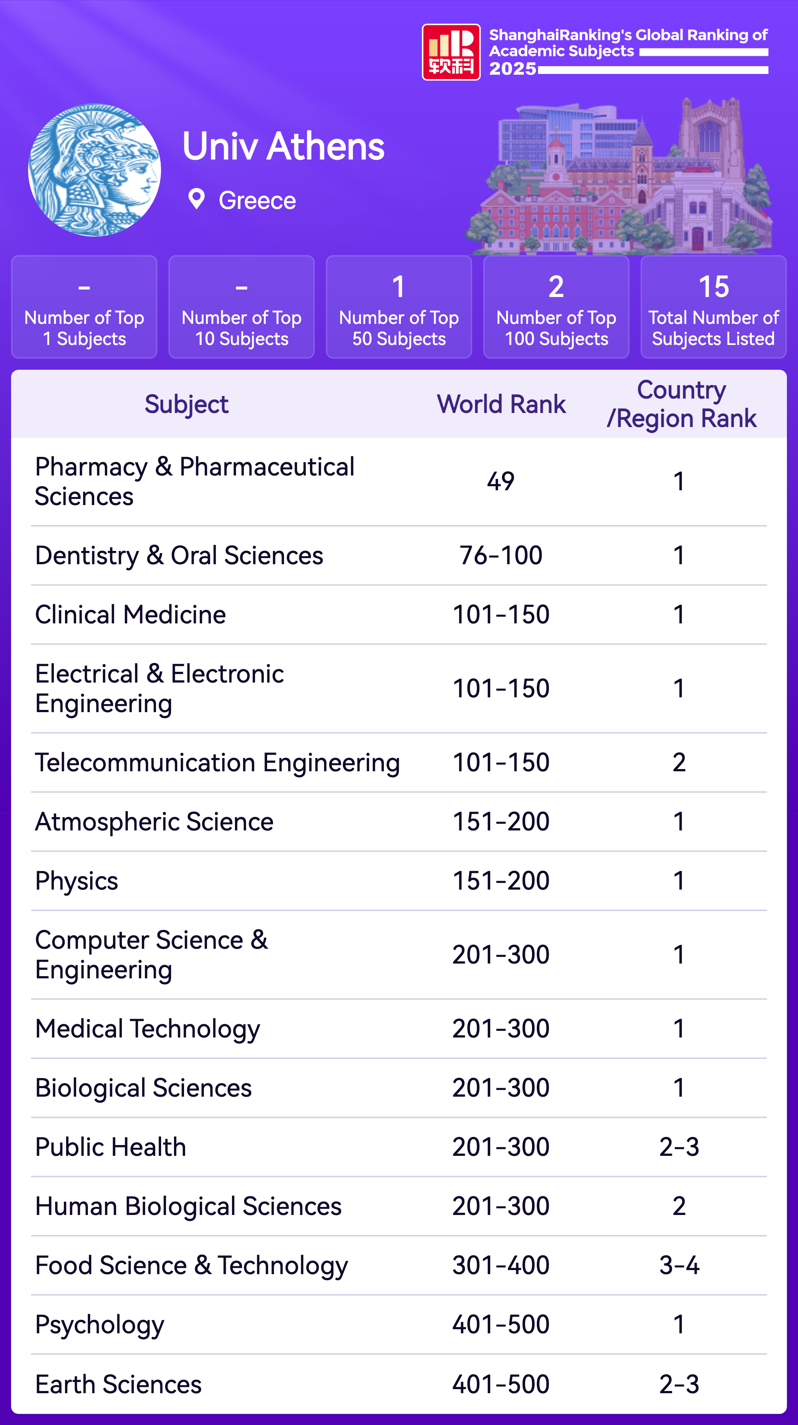This screenshot has height=1425, width=798.
Task: Click the Physics world rank 151-200
Action: [501, 881]
